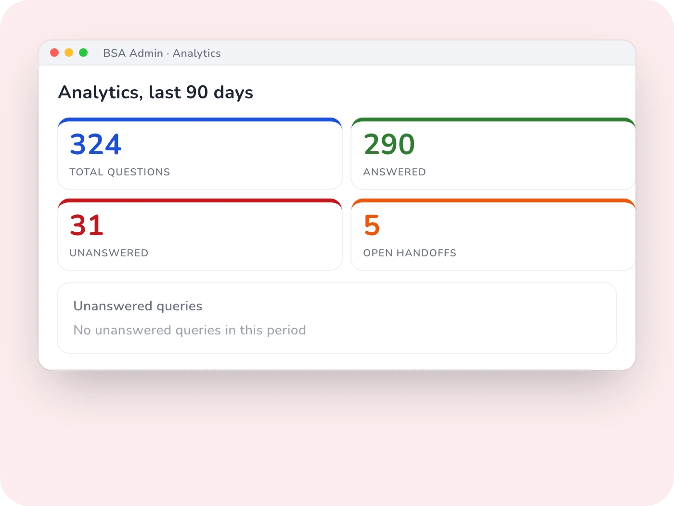Click the TOTAL QUESTIONS label
674x506 pixels.
click(120, 172)
